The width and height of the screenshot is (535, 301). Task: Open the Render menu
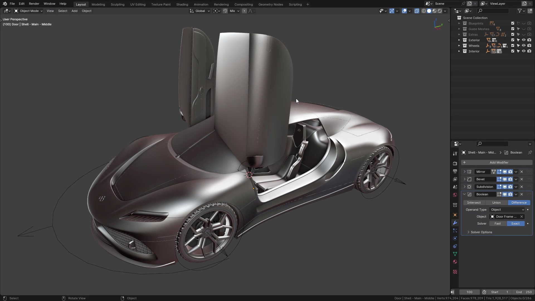[34, 4]
